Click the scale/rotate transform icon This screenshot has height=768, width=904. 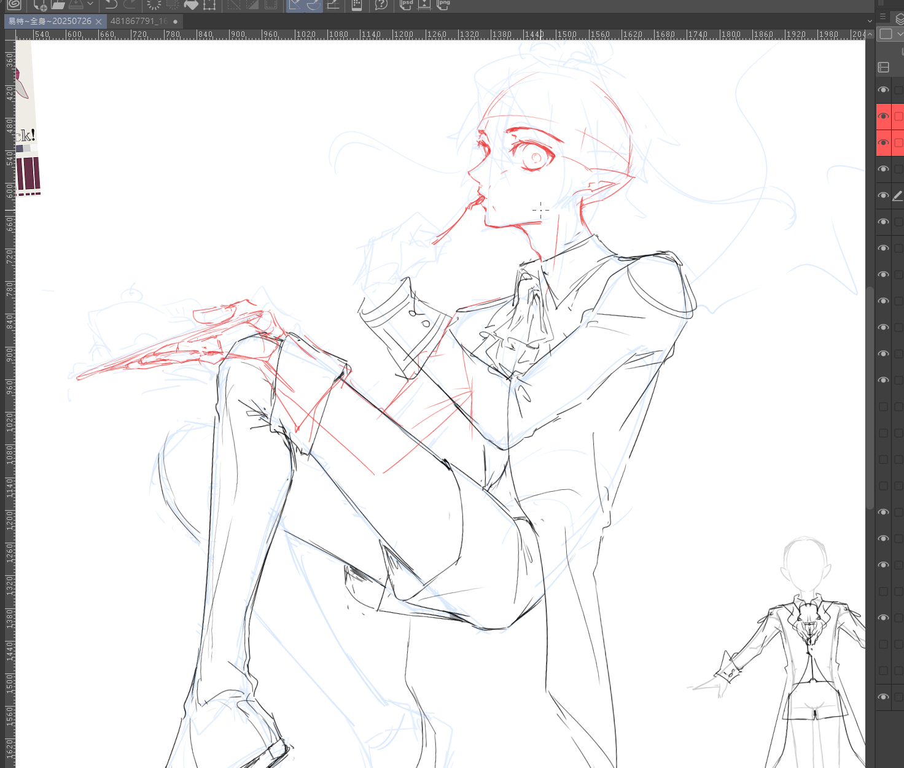209,5
